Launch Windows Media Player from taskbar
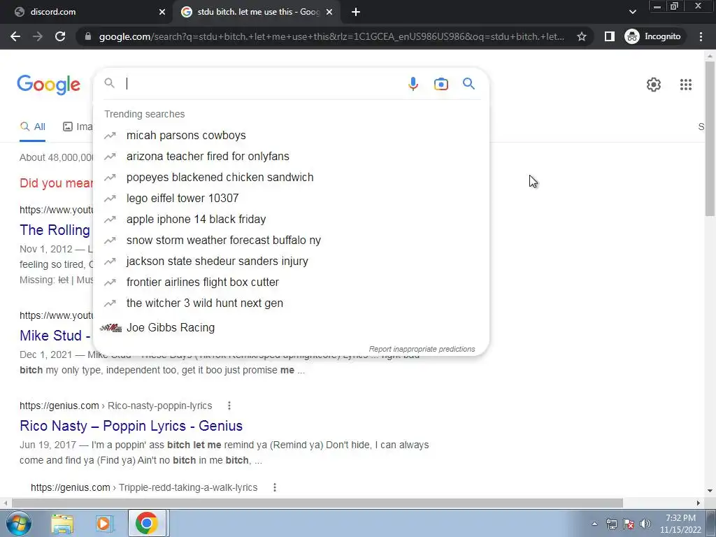The height and width of the screenshot is (537, 716). point(103,523)
